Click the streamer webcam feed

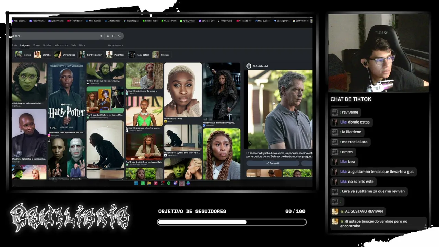(x=378, y=53)
